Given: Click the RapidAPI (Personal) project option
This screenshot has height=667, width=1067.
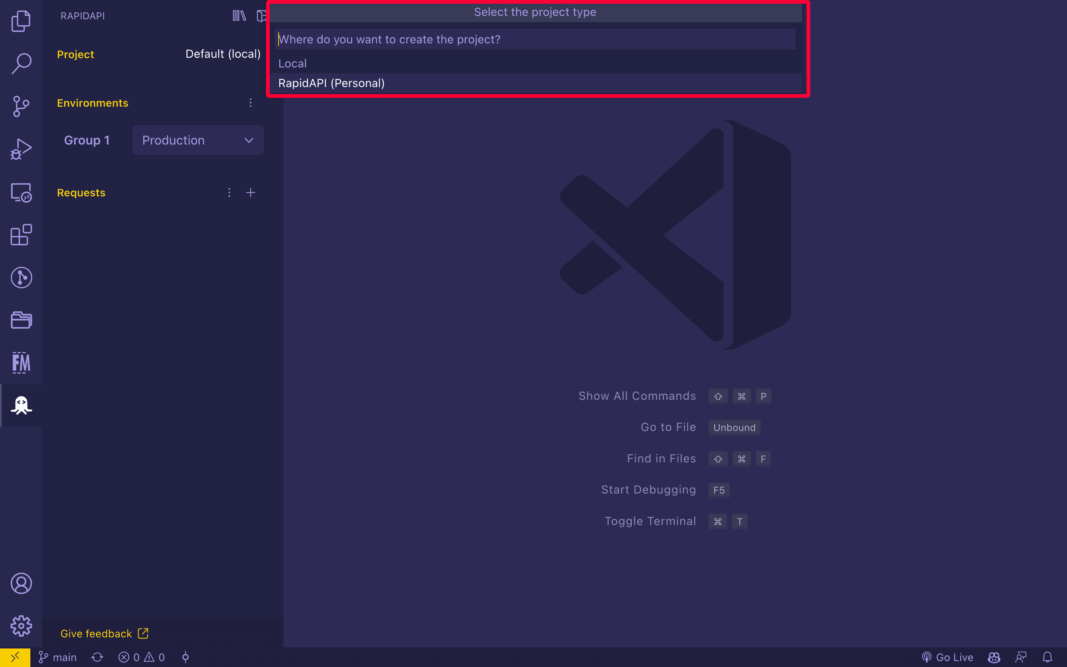Looking at the screenshot, I should click(x=332, y=83).
